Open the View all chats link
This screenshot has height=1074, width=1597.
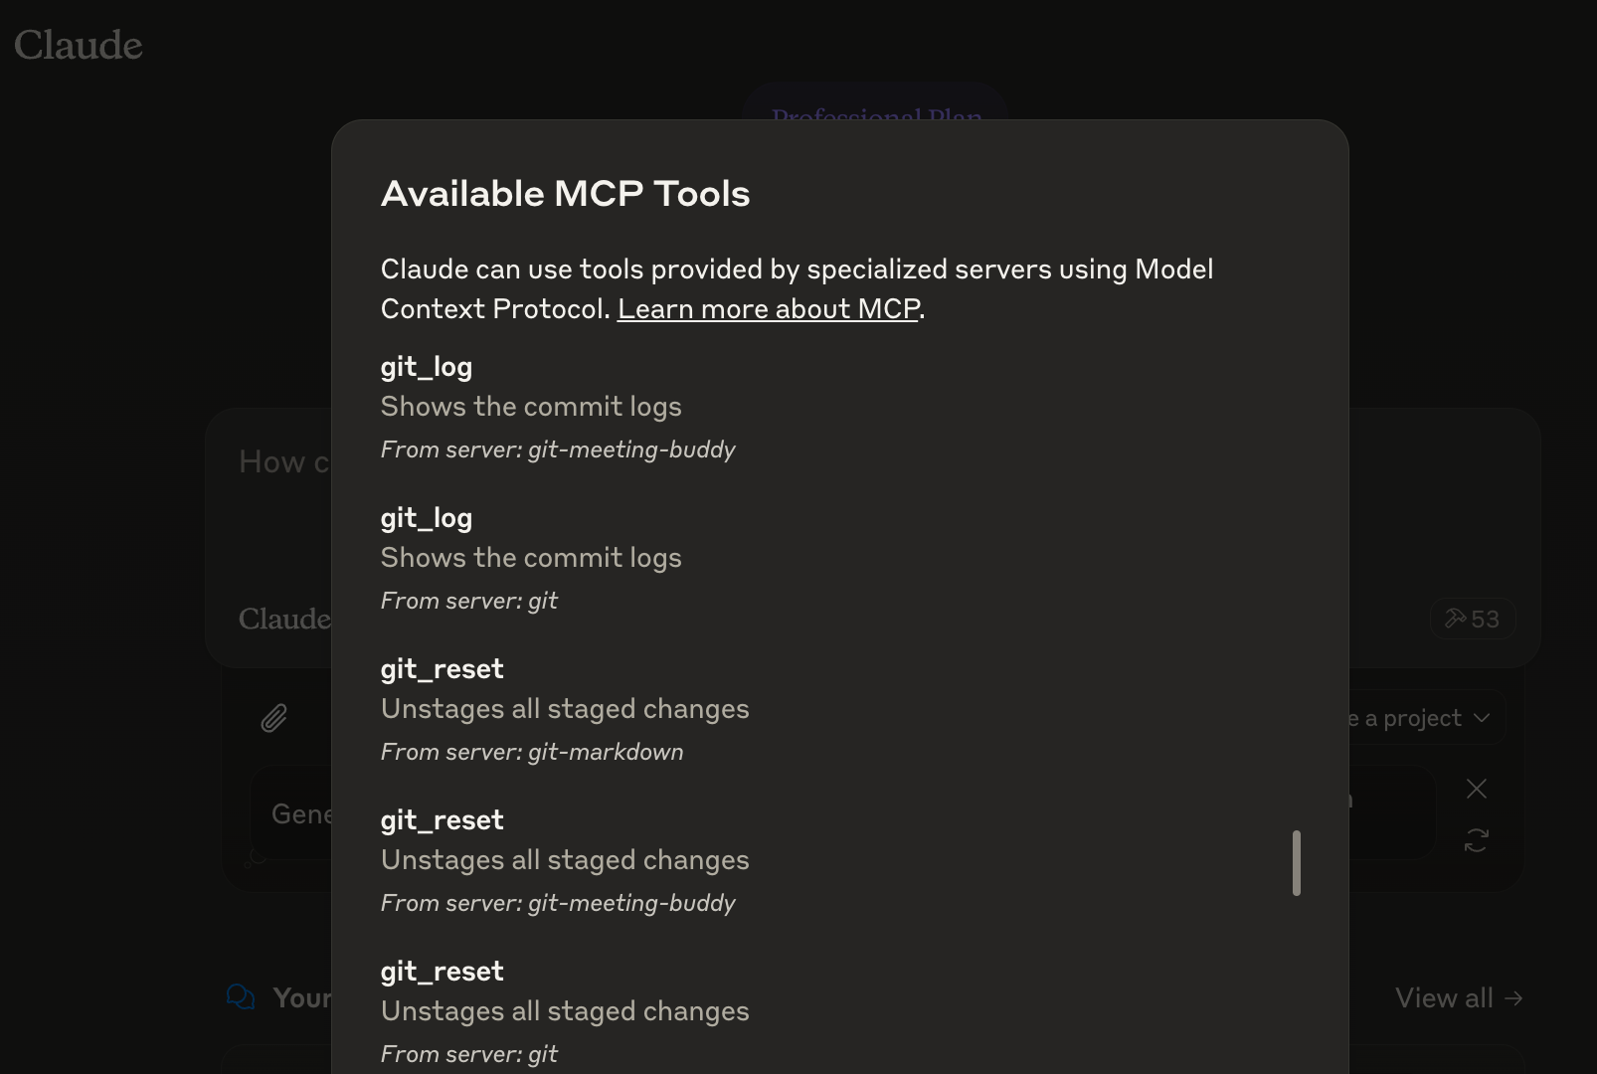tap(1444, 998)
